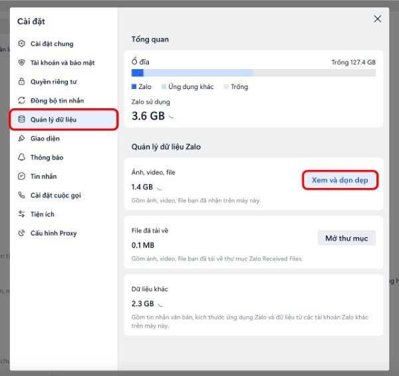The image size is (399, 376).
Task: Select Quyền riêng tư in sidebar
Action: click(53, 82)
